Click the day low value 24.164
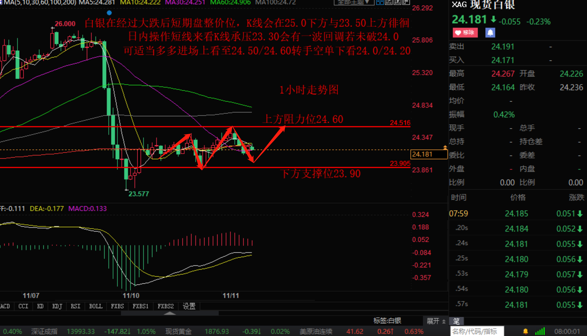Image resolution: width=587 pixels, height=336 pixels. (x=503, y=87)
